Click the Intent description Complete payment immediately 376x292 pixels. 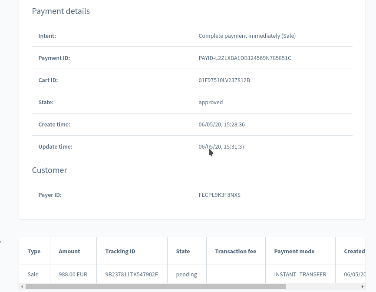pyautogui.click(x=247, y=36)
